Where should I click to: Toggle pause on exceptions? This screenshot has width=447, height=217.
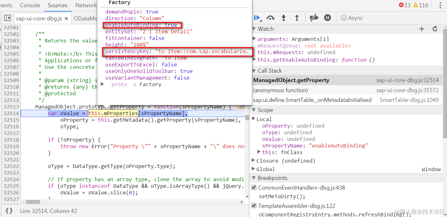pyautogui.click(x=328, y=18)
